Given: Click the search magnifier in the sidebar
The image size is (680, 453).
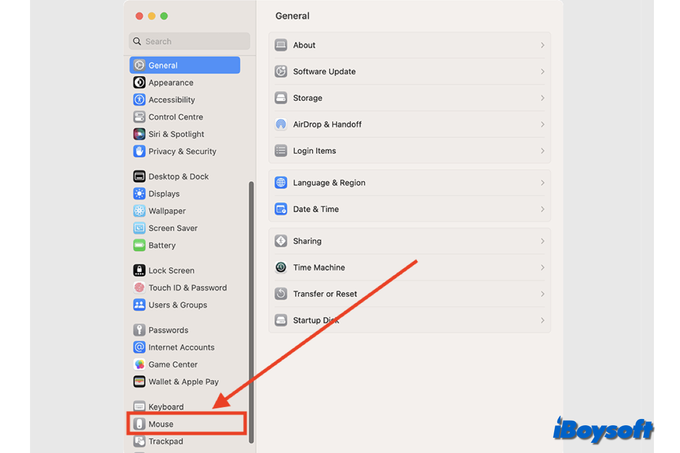Looking at the screenshot, I should pyautogui.click(x=137, y=41).
